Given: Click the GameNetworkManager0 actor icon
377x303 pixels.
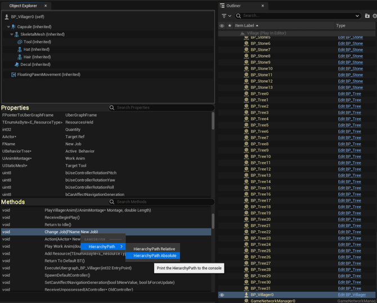Looking at the screenshot, I should pyautogui.click(x=246, y=301).
